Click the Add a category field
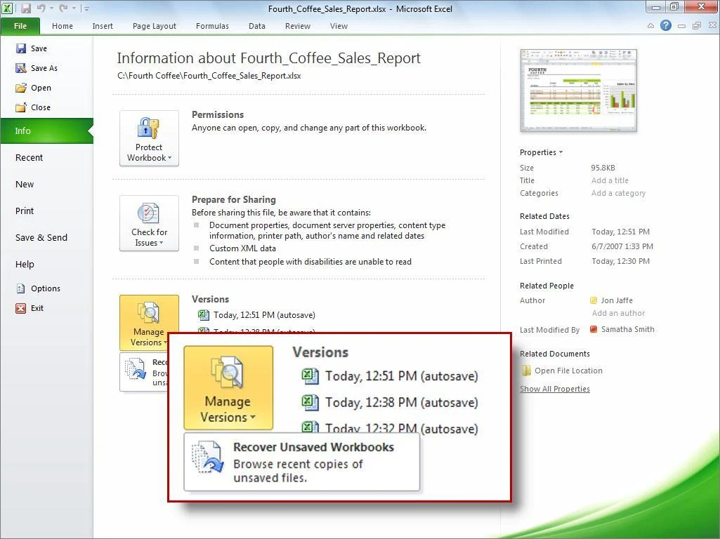720x539 pixels. 618,193
